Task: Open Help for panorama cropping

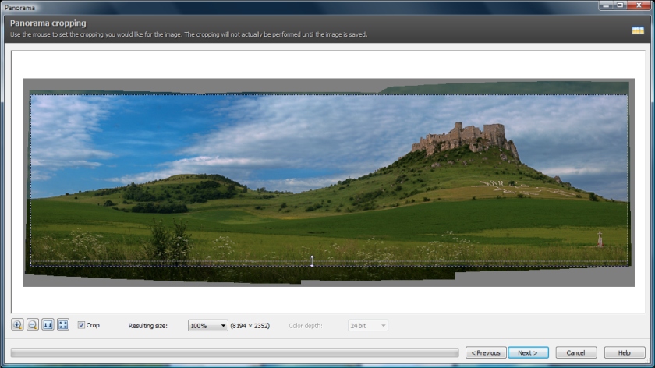Action: (624, 352)
